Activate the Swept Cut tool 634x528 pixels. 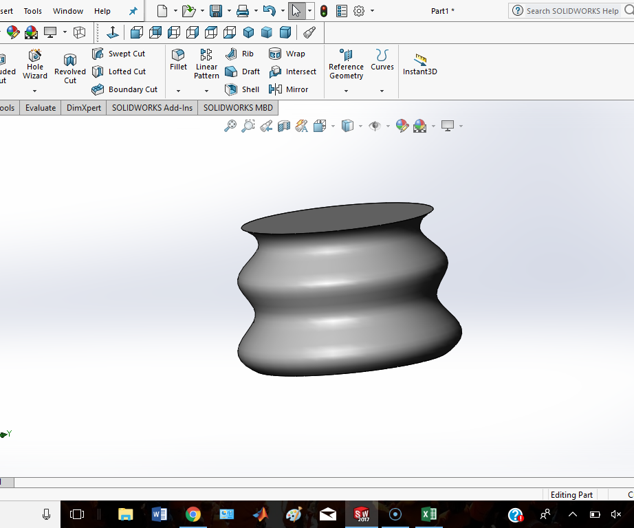point(119,54)
